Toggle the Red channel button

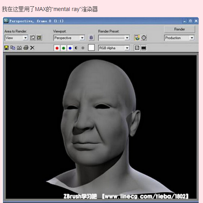tap(57, 48)
